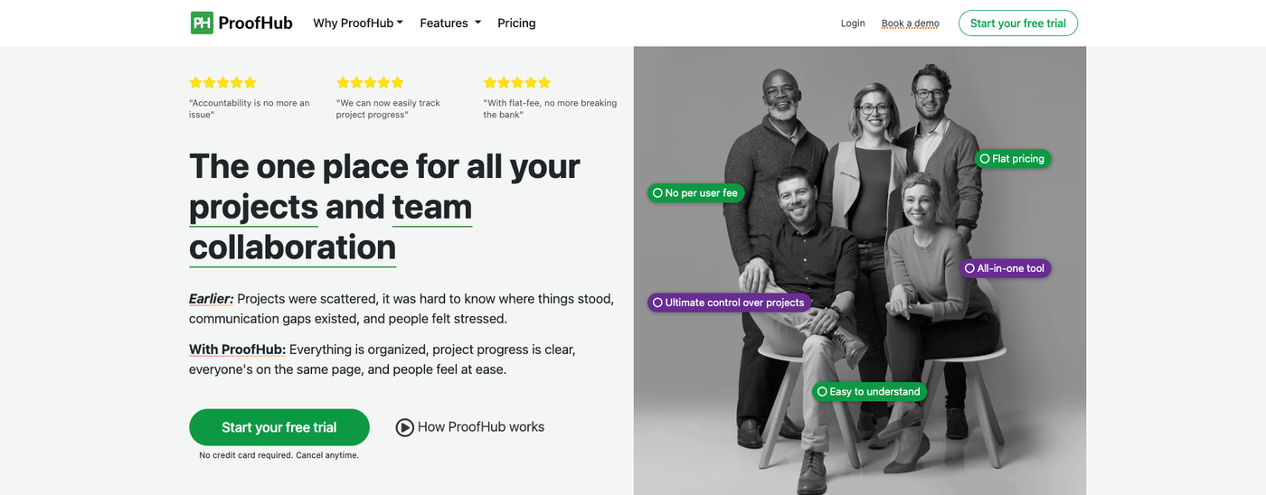Image resolution: width=1266 pixels, height=495 pixels.
Task: Click the stars above the flat-fee review quote
Action: point(517,82)
